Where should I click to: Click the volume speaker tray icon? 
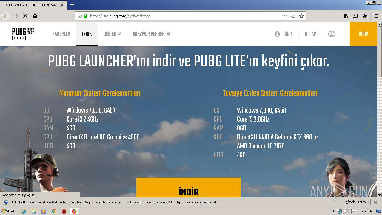coord(346,211)
